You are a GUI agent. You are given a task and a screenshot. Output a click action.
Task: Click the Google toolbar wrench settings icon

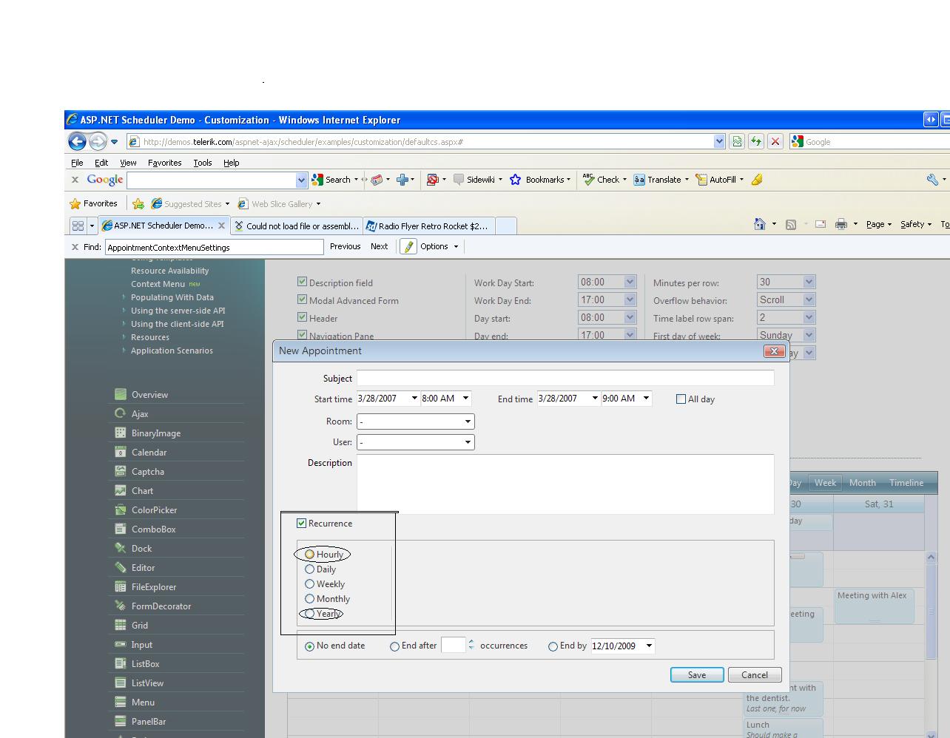(x=932, y=180)
